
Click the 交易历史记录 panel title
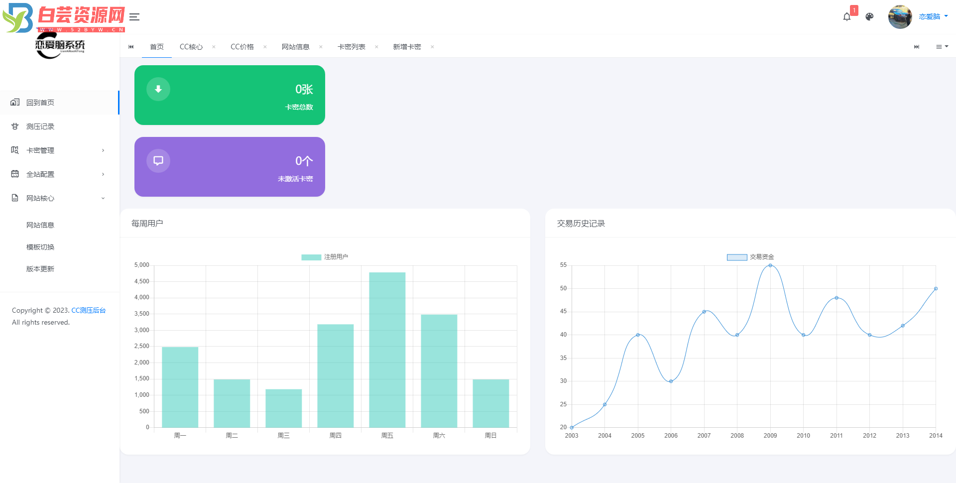coord(581,224)
